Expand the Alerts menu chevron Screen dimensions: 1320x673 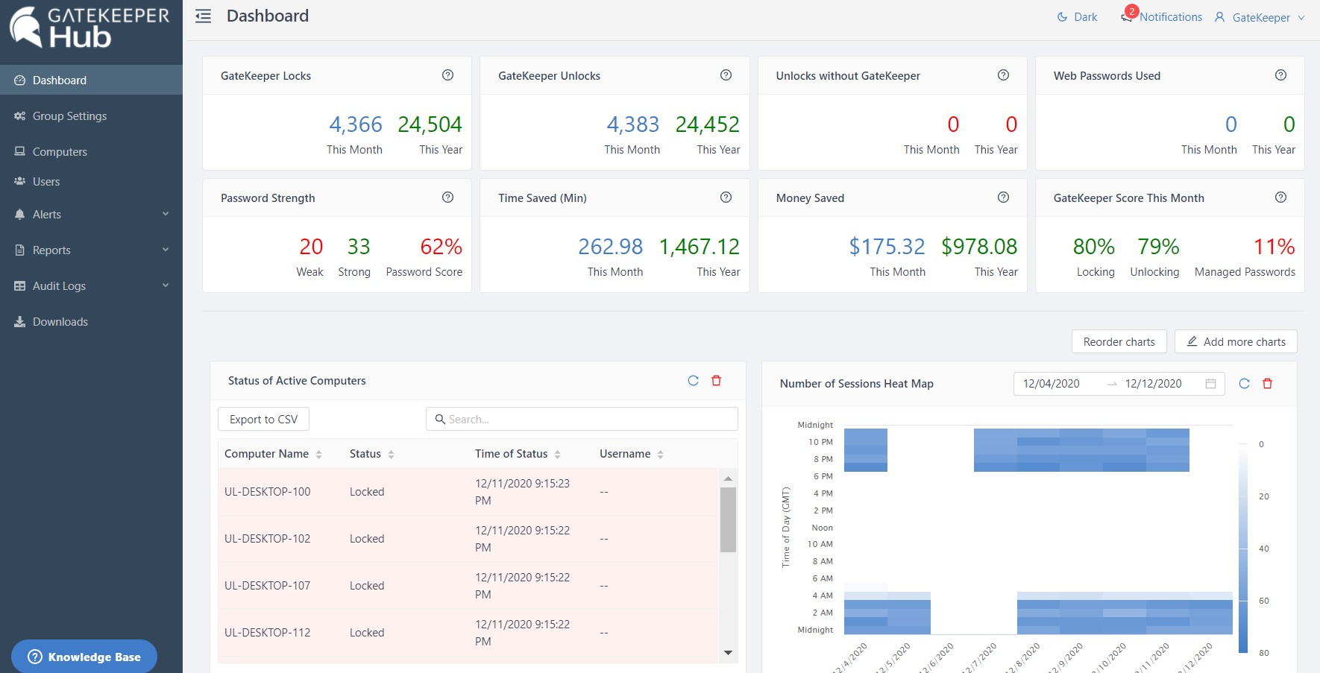(166, 214)
